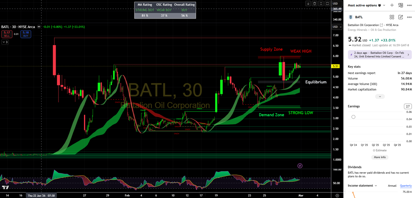Click the STRONG LOW label
Screen dimensions: 415x198
point(301,113)
